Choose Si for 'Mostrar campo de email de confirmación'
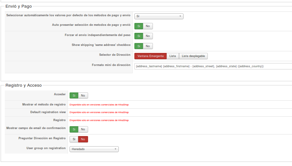This screenshot has height=166, width=292. (x=74, y=129)
